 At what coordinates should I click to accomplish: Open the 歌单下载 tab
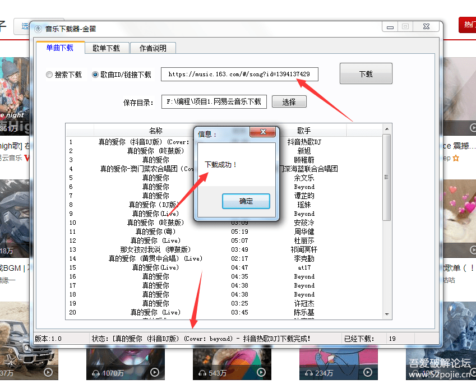click(x=107, y=48)
